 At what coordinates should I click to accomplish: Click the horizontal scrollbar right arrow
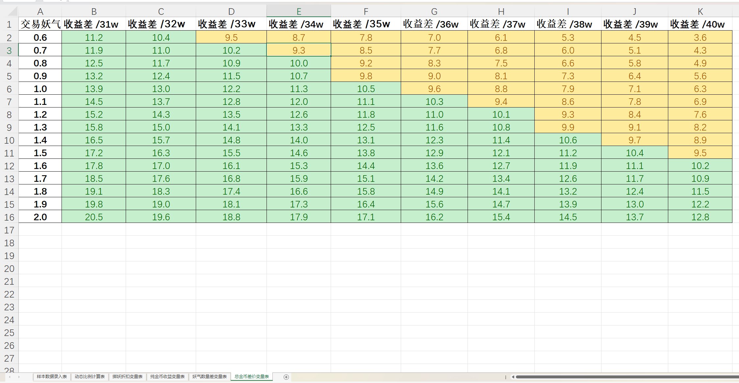click(737, 377)
